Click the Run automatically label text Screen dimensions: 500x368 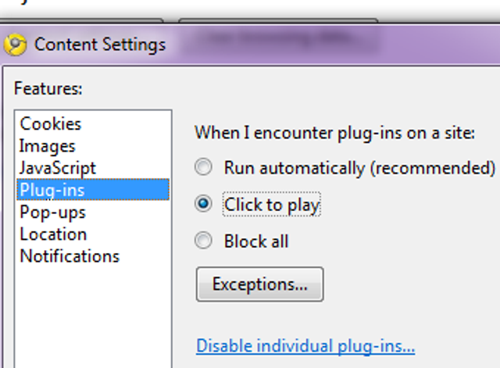359,168
